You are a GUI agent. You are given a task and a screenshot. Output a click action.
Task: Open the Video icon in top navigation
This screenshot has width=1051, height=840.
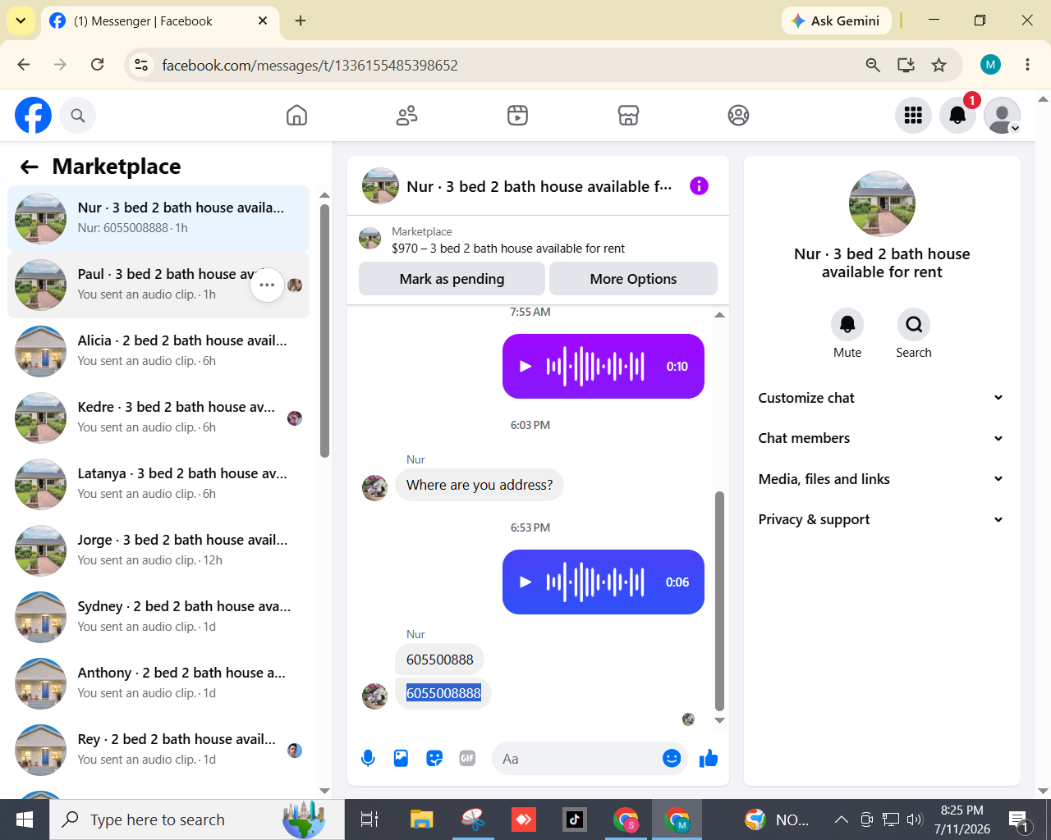[517, 116]
